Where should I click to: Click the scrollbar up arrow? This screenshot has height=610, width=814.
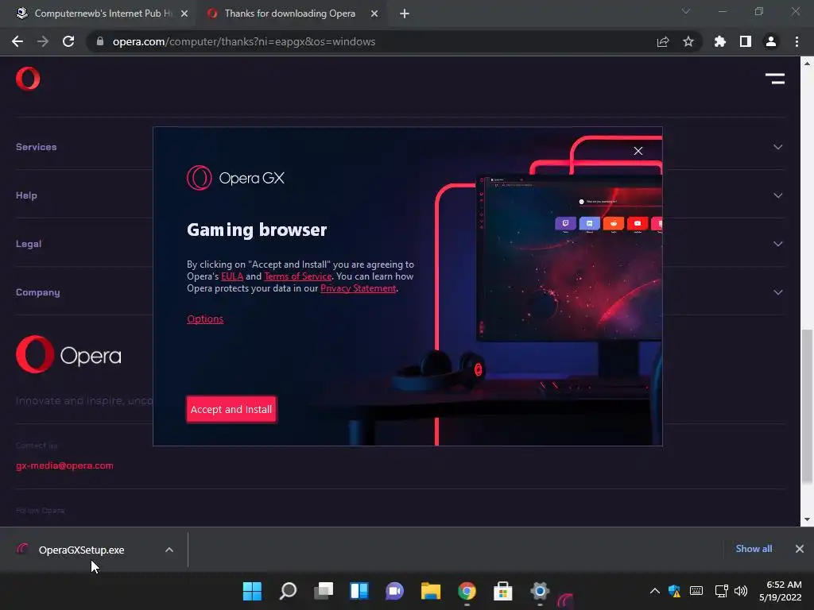click(x=807, y=64)
